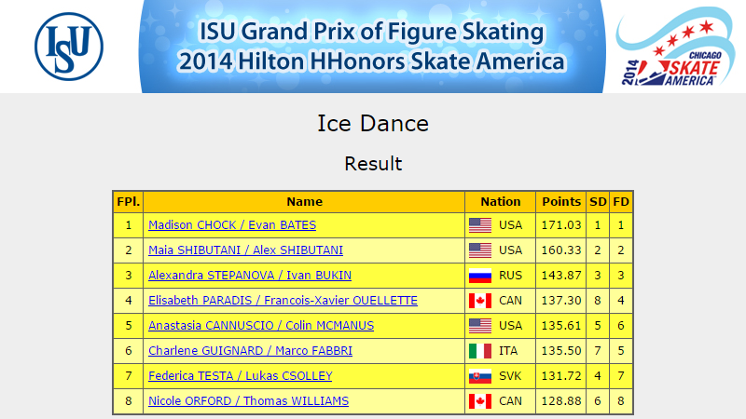Image resolution: width=746 pixels, height=419 pixels.
Task: Click the Slovak flag icon
Action: click(480, 376)
